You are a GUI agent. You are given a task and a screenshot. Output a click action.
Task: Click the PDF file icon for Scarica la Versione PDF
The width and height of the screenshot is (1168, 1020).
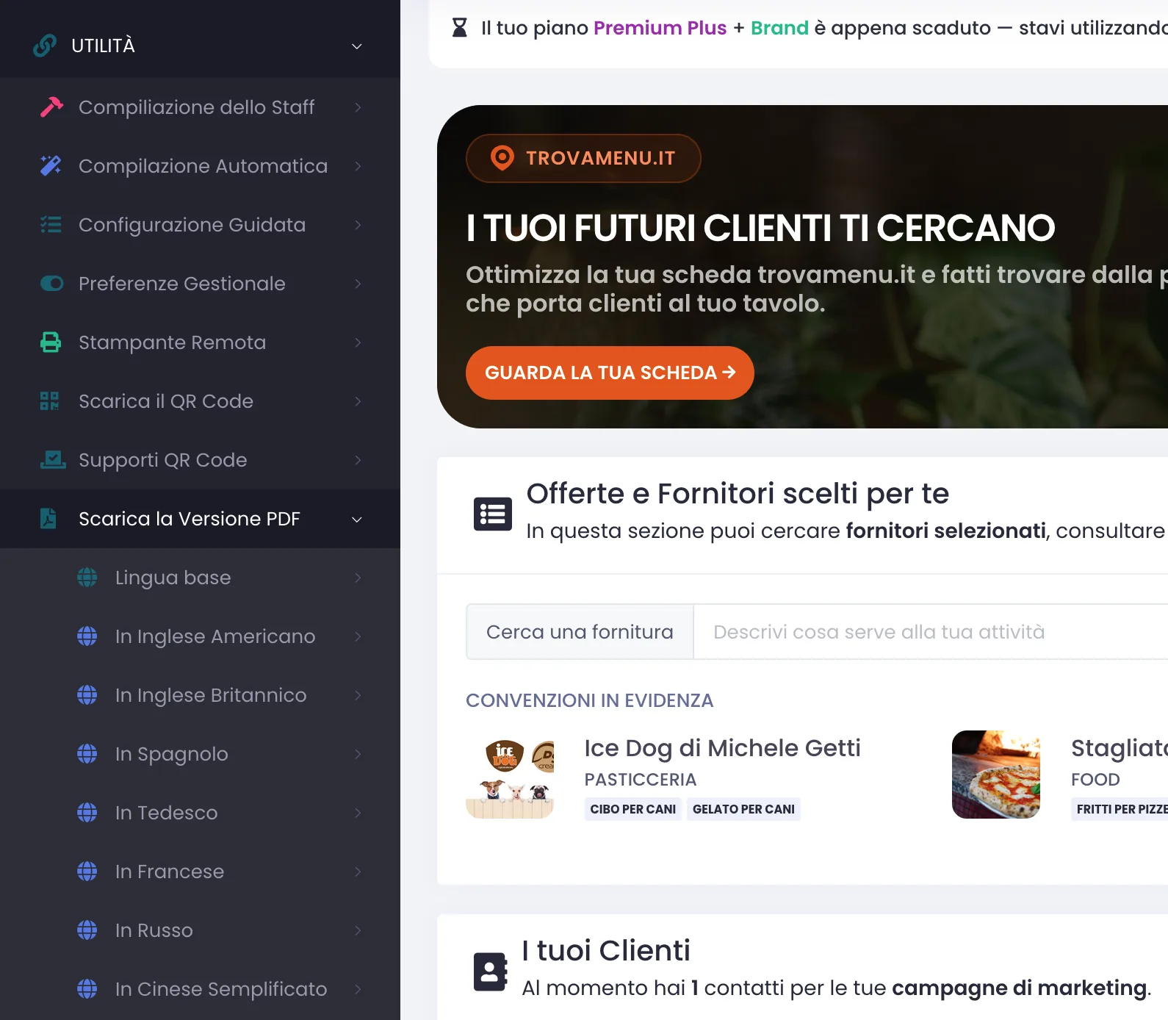pos(48,519)
